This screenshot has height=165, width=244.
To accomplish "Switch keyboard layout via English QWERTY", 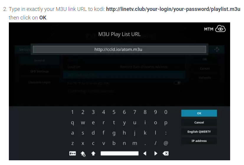I will (x=199, y=132).
